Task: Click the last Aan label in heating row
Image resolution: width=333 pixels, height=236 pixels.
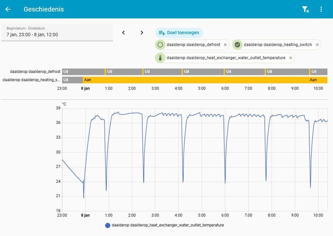Action: [313, 80]
